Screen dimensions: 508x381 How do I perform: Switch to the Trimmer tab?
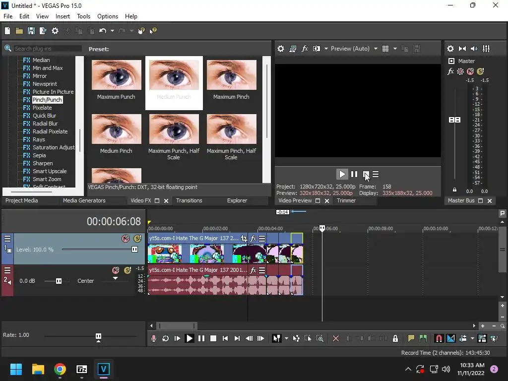[x=346, y=200]
